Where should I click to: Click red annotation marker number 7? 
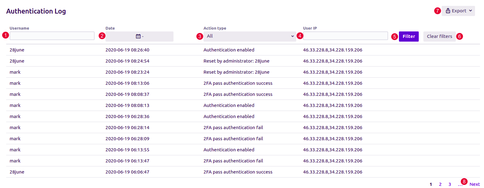pyautogui.click(x=437, y=11)
